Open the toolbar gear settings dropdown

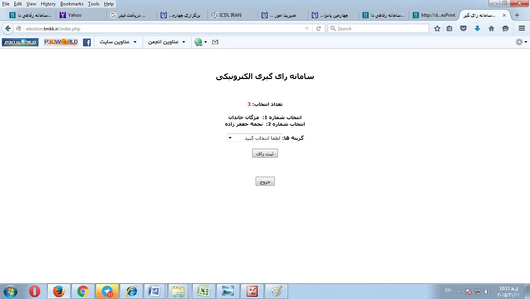click(521, 42)
